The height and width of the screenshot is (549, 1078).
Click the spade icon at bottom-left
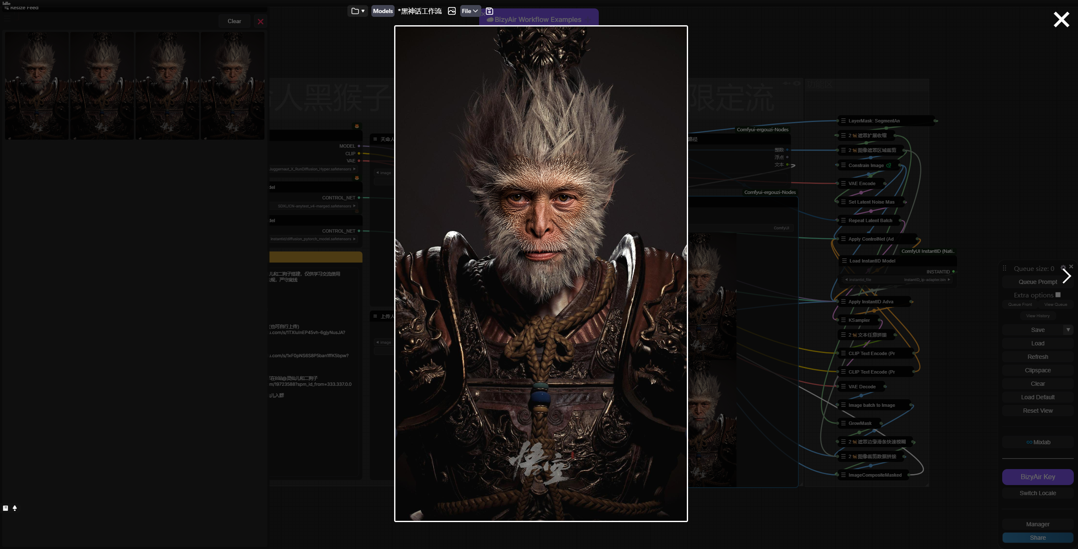coord(15,508)
